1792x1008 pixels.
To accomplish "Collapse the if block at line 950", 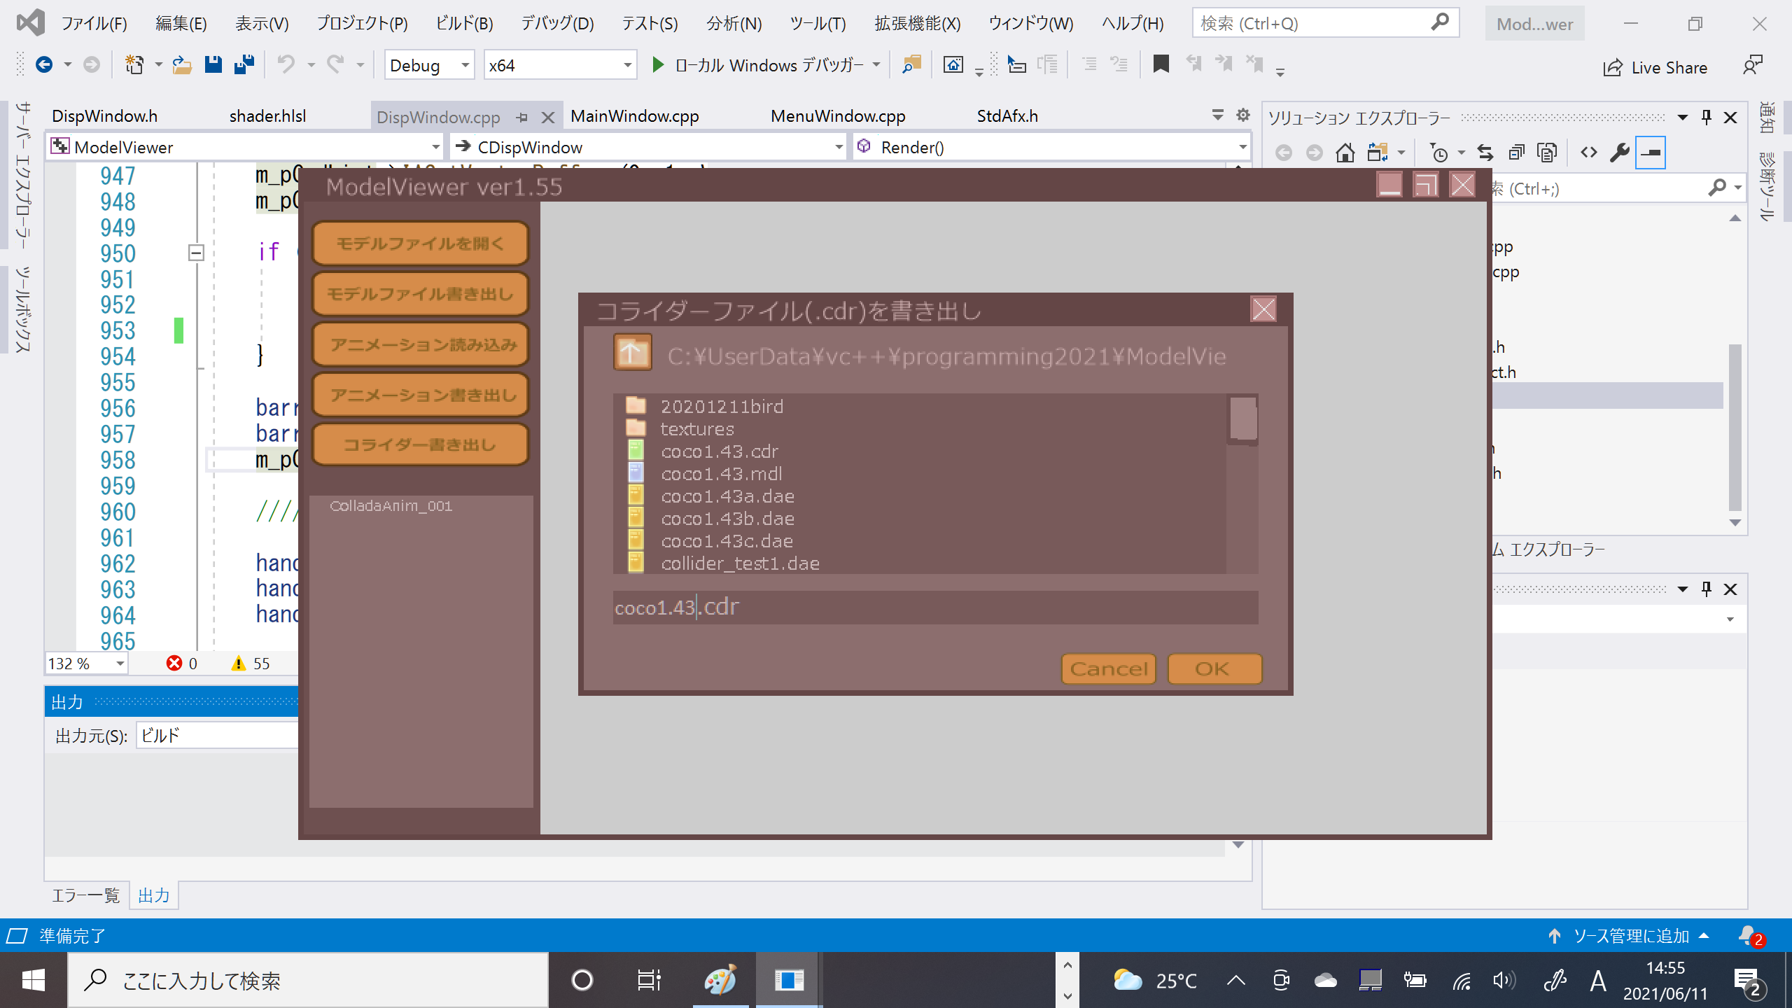I will pos(196,253).
